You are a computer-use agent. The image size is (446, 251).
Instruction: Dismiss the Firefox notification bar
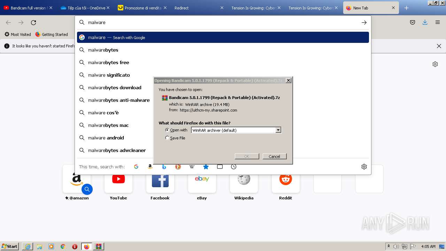point(439,46)
